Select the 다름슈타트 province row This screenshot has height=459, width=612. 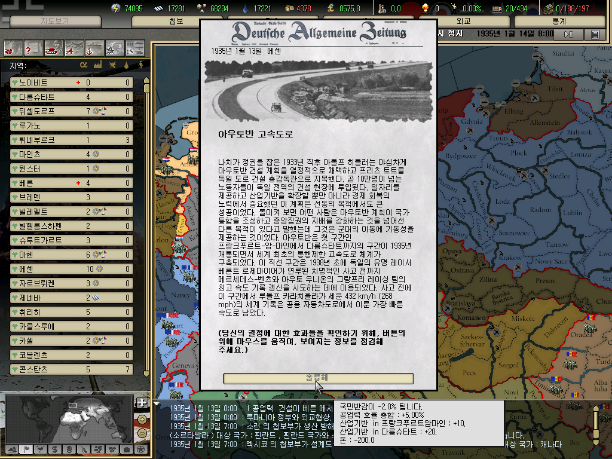72,97
